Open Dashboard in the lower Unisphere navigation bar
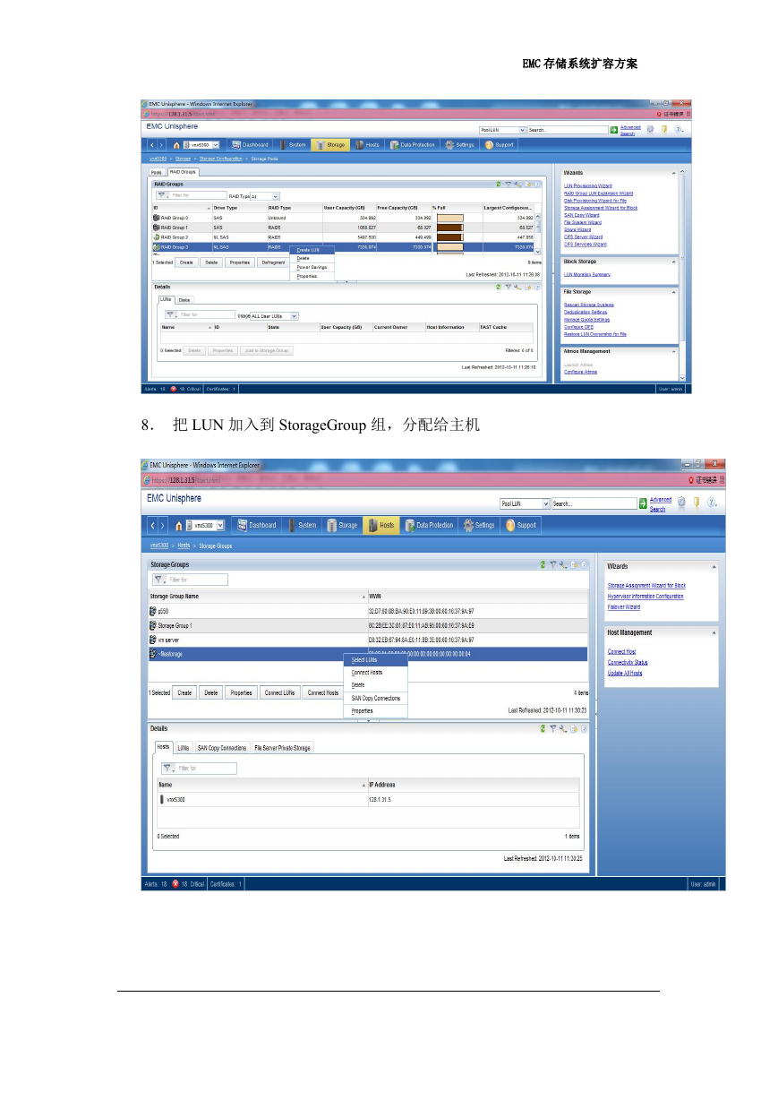778x1100 pixels. 255,525
